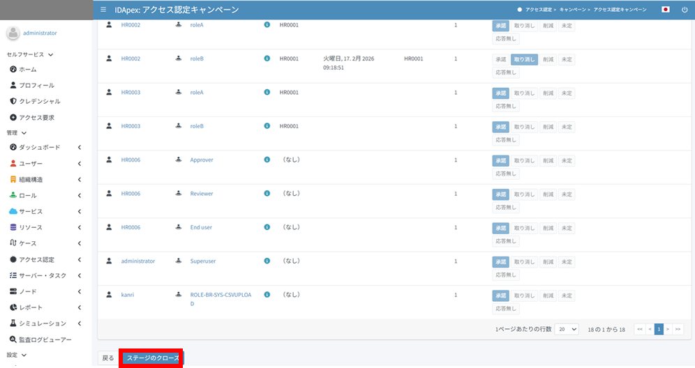The height and width of the screenshot is (368, 695).
Task: Click the 監査ログビューアー magnifier icon
Action: point(13,339)
